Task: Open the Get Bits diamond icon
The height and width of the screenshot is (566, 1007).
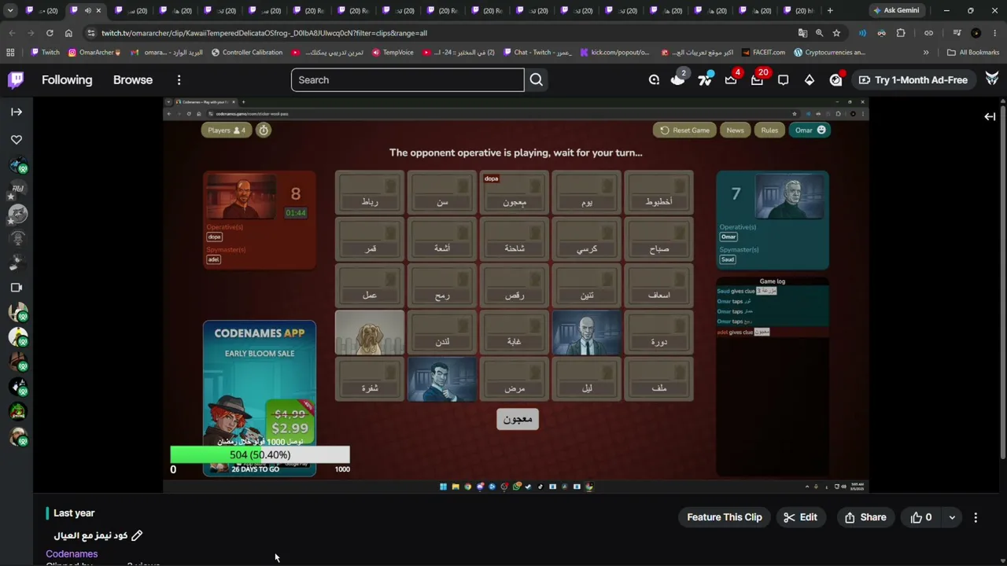Action: coord(809,79)
